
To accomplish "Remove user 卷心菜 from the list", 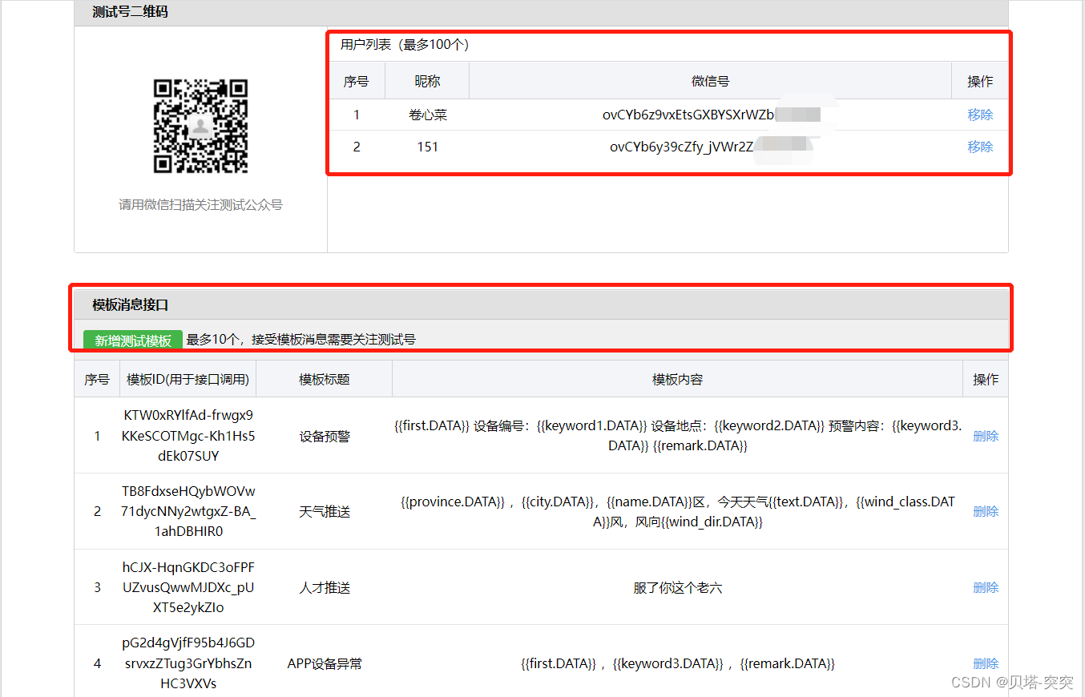I will point(980,115).
